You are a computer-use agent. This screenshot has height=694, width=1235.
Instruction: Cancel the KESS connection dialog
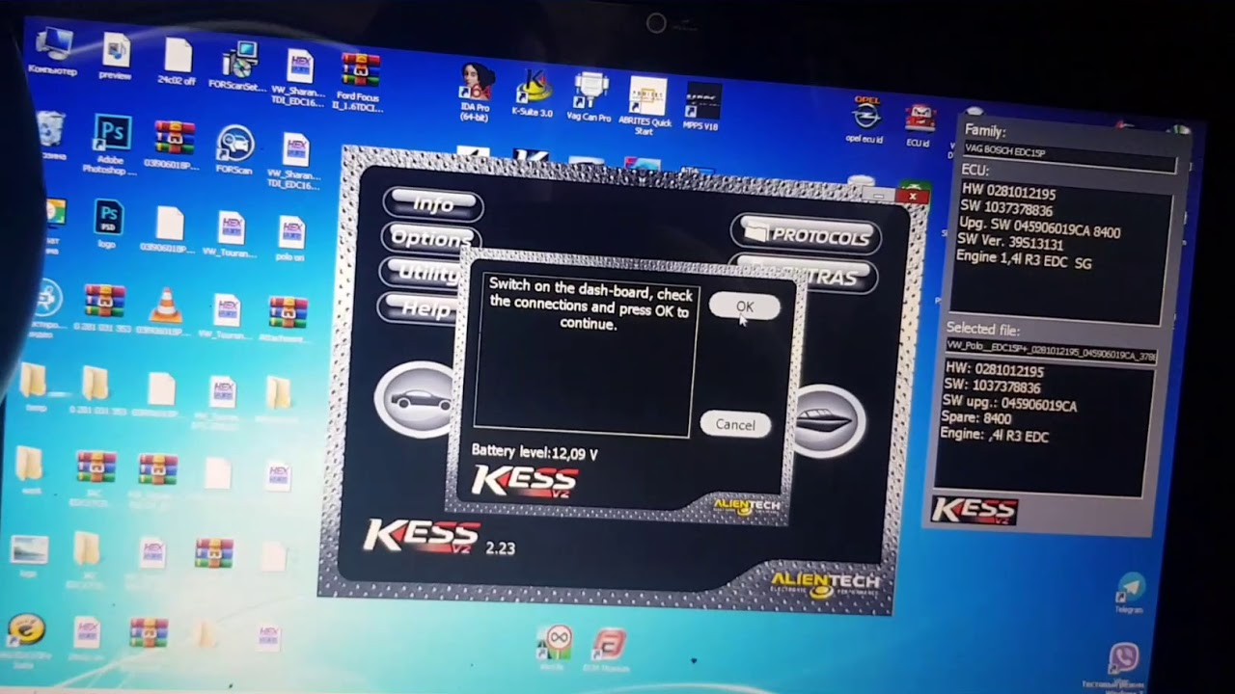[x=735, y=424]
